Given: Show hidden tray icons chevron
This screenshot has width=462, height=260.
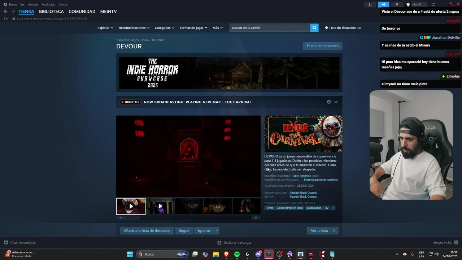Looking at the screenshot, I should tap(397, 254).
